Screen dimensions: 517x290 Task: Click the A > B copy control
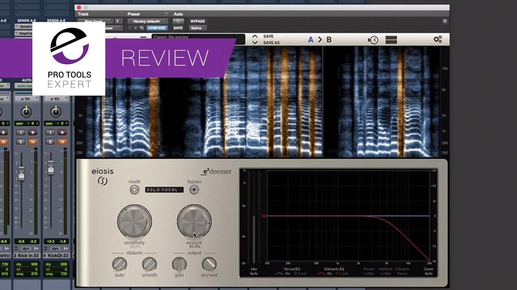[319, 39]
